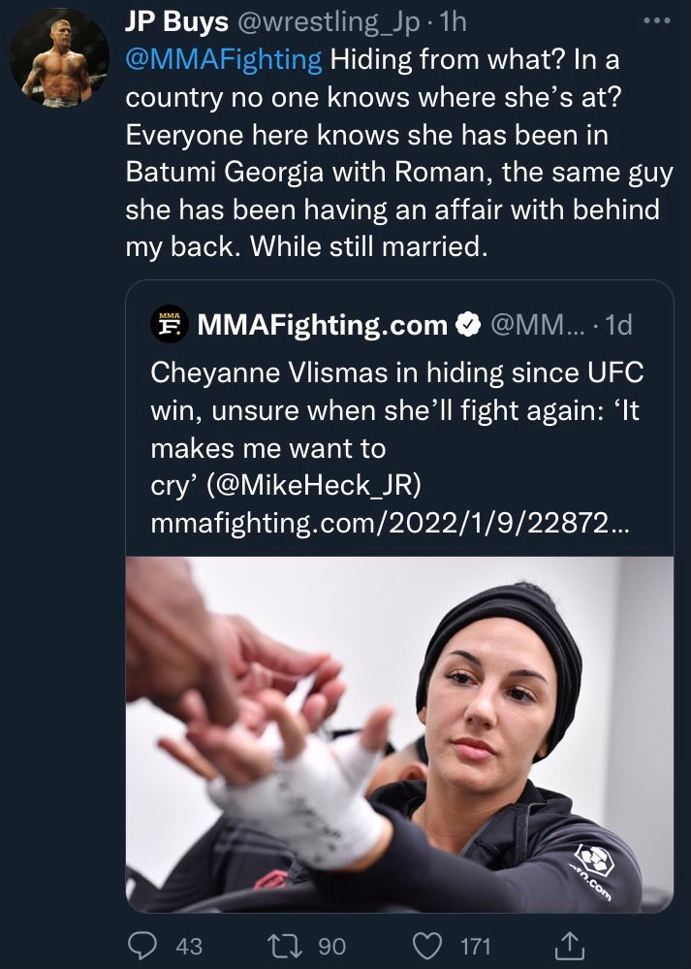
Task: Click the MMAFighting.com display name in the quoted tweet
Action: (x=322, y=326)
